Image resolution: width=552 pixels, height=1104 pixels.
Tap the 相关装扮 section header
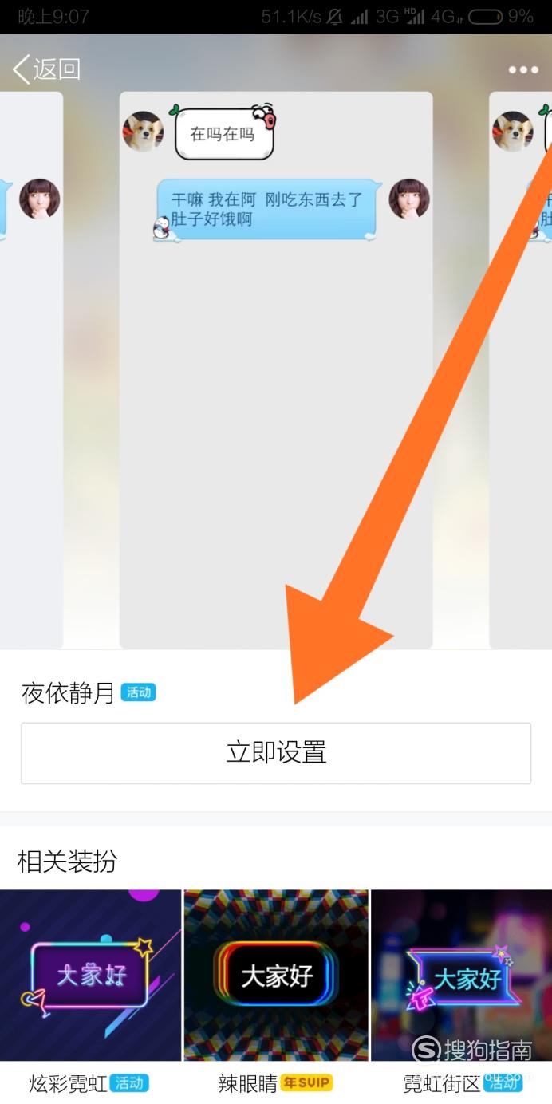(68, 862)
